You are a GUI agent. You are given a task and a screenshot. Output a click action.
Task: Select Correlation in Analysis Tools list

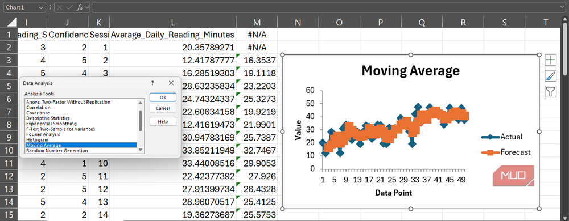click(x=39, y=108)
